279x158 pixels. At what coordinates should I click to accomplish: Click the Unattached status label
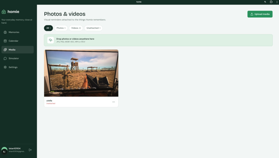click(51, 103)
